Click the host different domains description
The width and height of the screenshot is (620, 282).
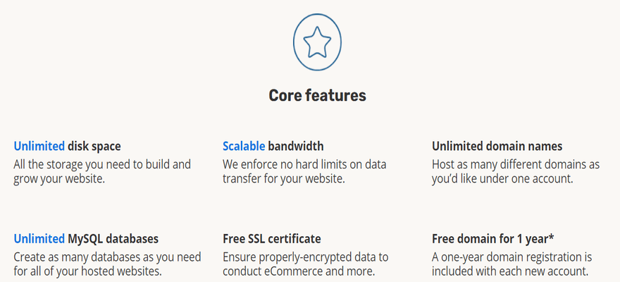pyautogui.click(x=516, y=171)
